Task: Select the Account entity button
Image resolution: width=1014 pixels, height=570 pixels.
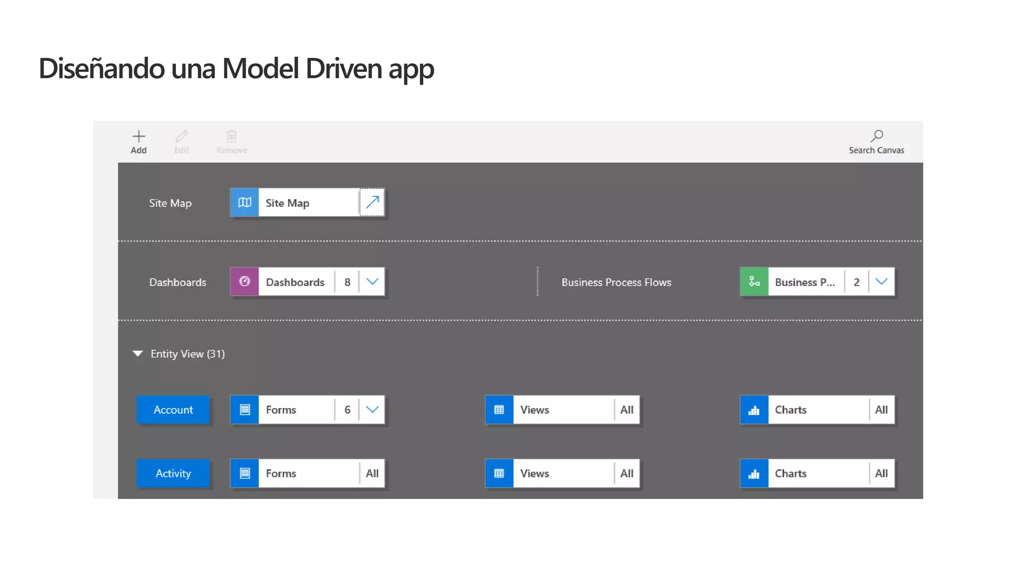Action: (x=173, y=410)
